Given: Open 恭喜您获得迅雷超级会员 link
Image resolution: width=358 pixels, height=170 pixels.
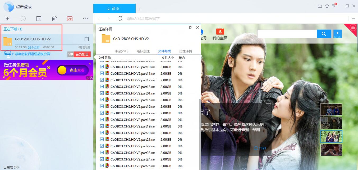Looking at the screenshot, I should [32, 54].
